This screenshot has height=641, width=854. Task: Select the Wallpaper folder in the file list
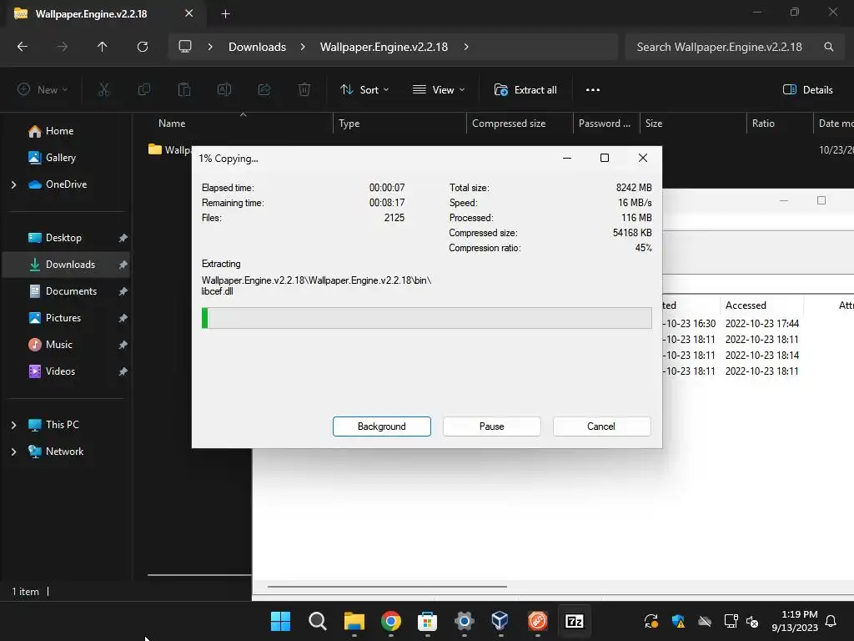click(x=169, y=149)
